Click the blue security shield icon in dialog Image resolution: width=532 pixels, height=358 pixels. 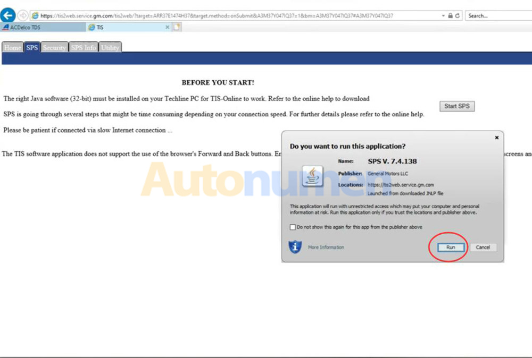295,246
